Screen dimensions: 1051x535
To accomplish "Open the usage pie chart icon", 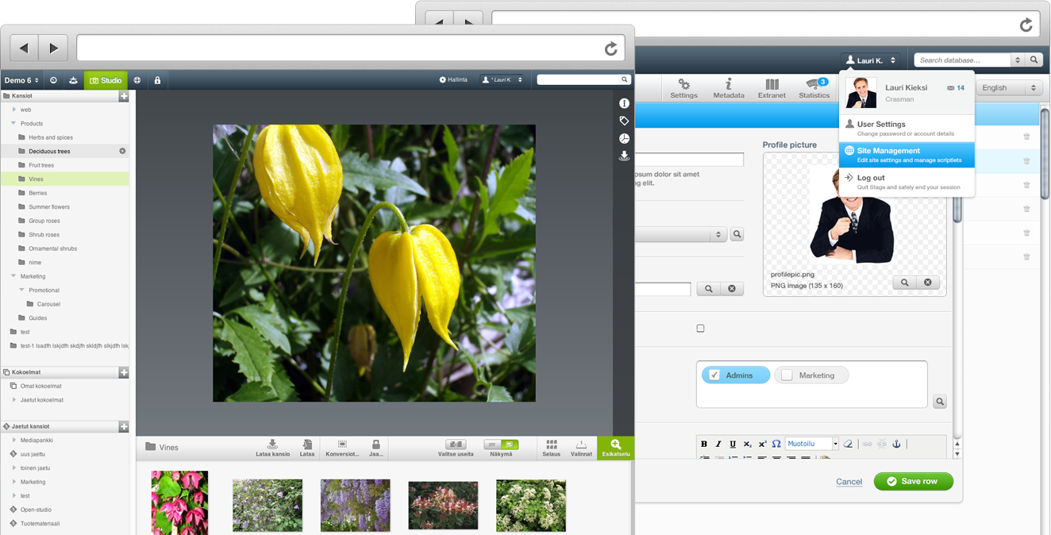I will click(x=624, y=138).
